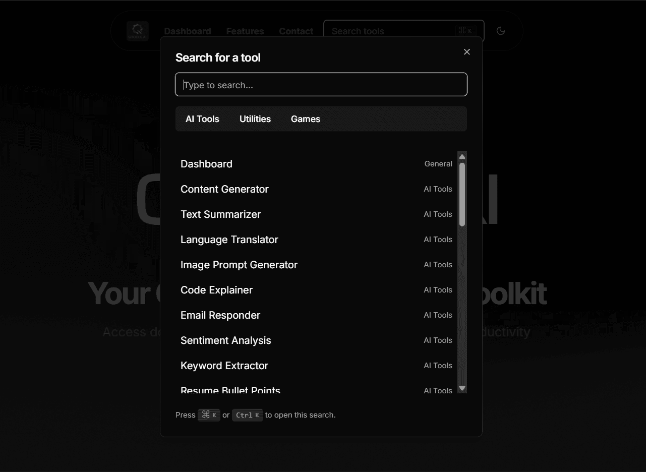Open Dashboard from the navigation bar
646x472 pixels.
coord(187,31)
